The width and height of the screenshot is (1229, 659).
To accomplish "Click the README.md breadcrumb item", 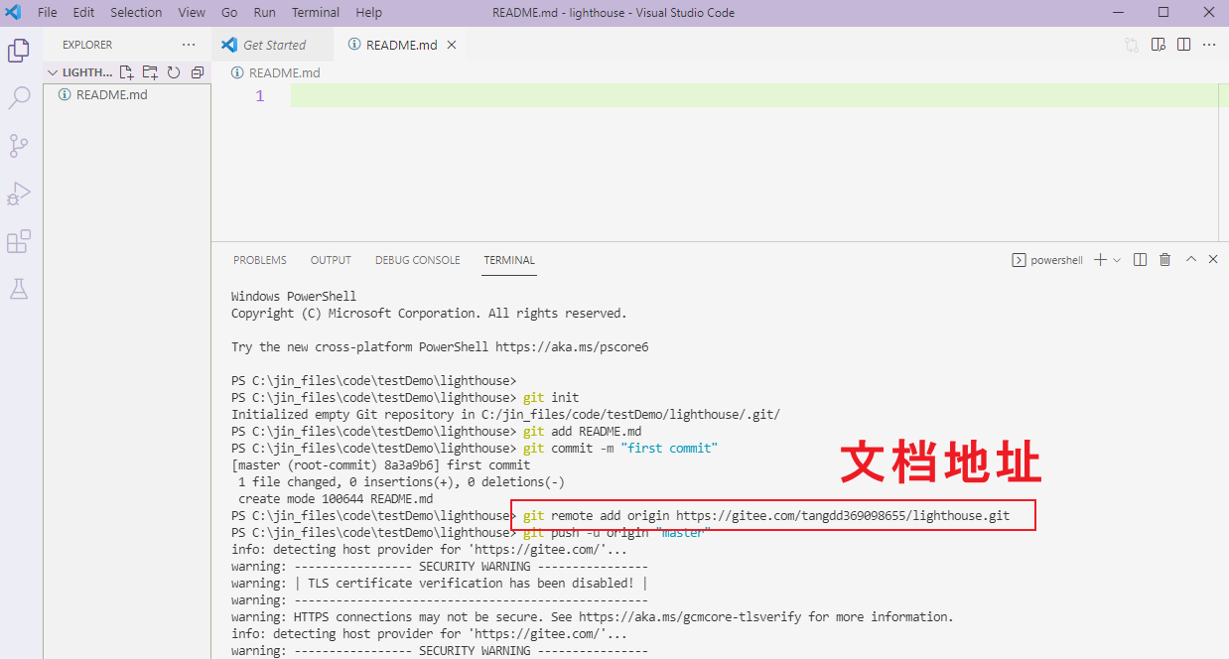I will click(284, 72).
